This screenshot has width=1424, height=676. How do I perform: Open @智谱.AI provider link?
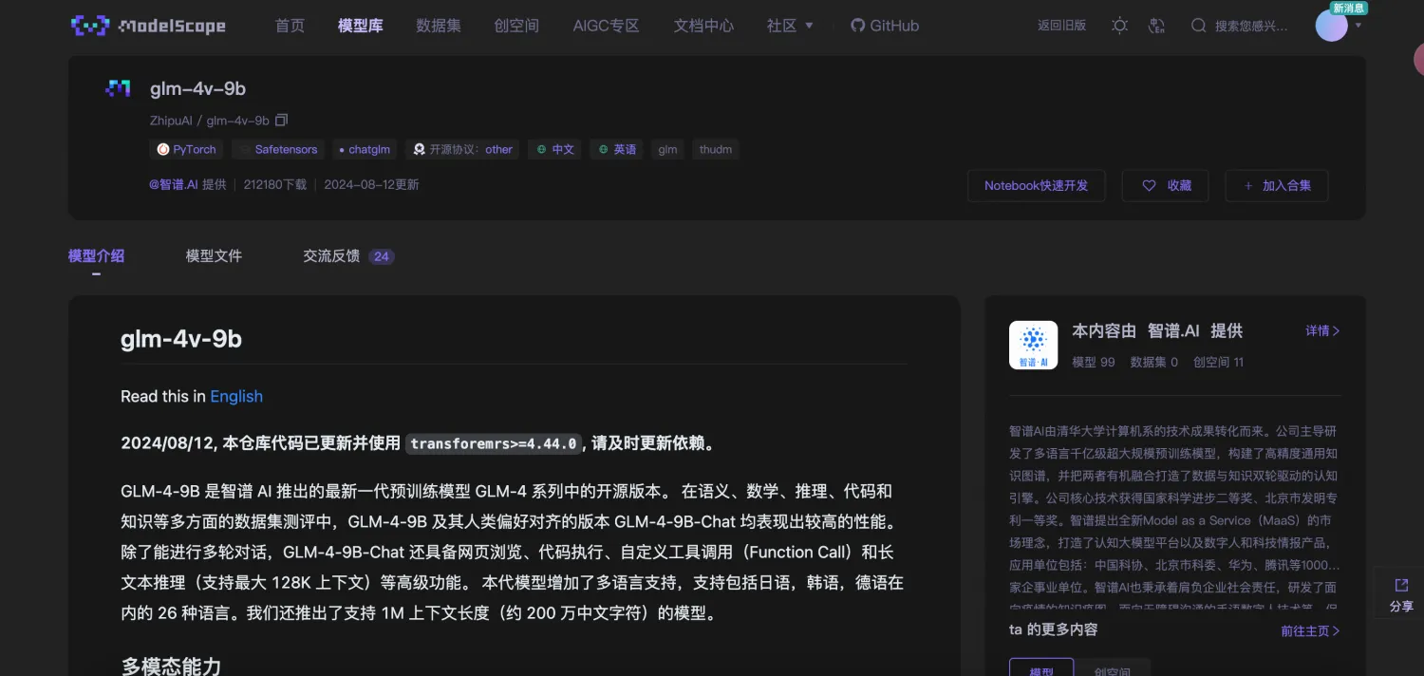click(174, 184)
